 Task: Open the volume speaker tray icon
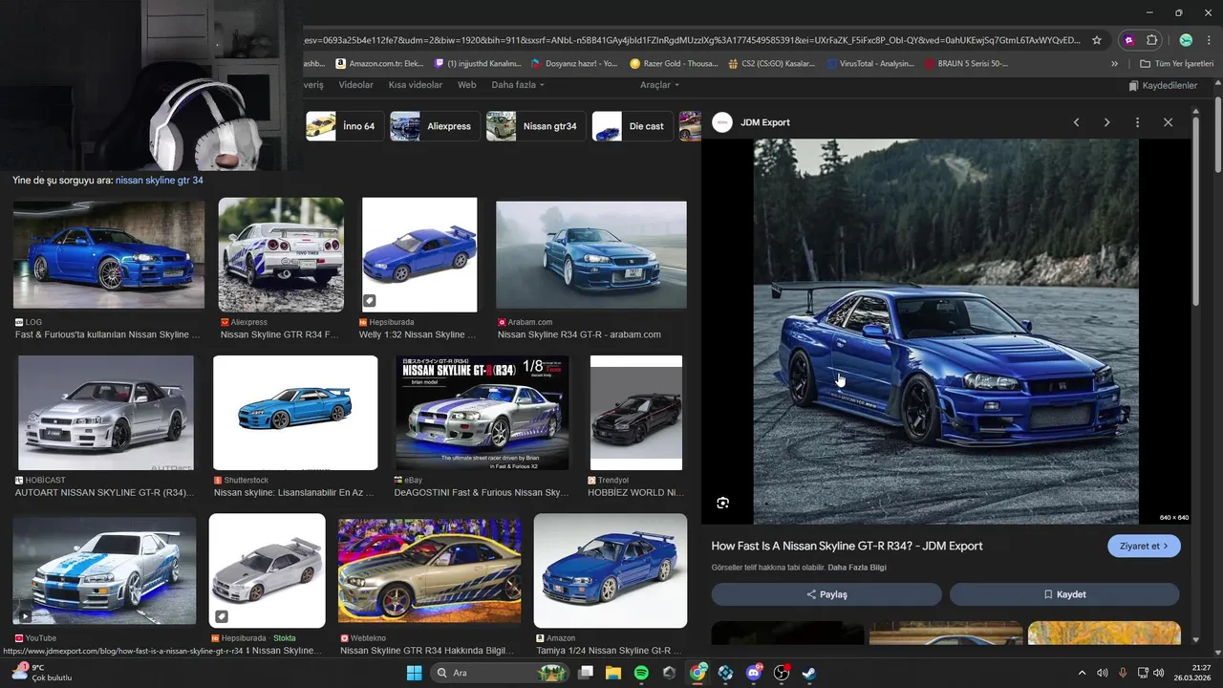point(1159,673)
